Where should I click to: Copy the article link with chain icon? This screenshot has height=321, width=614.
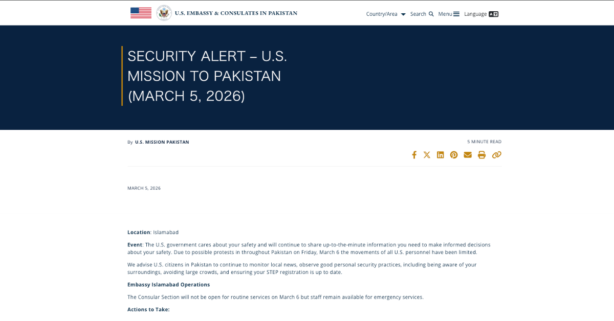[x=496, y=155]
